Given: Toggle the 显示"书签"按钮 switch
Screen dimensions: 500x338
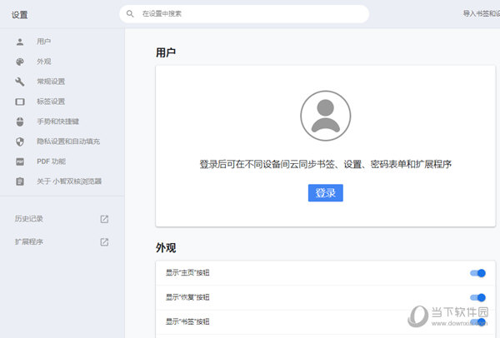Looking at the screenshot, I should [477, 321].
